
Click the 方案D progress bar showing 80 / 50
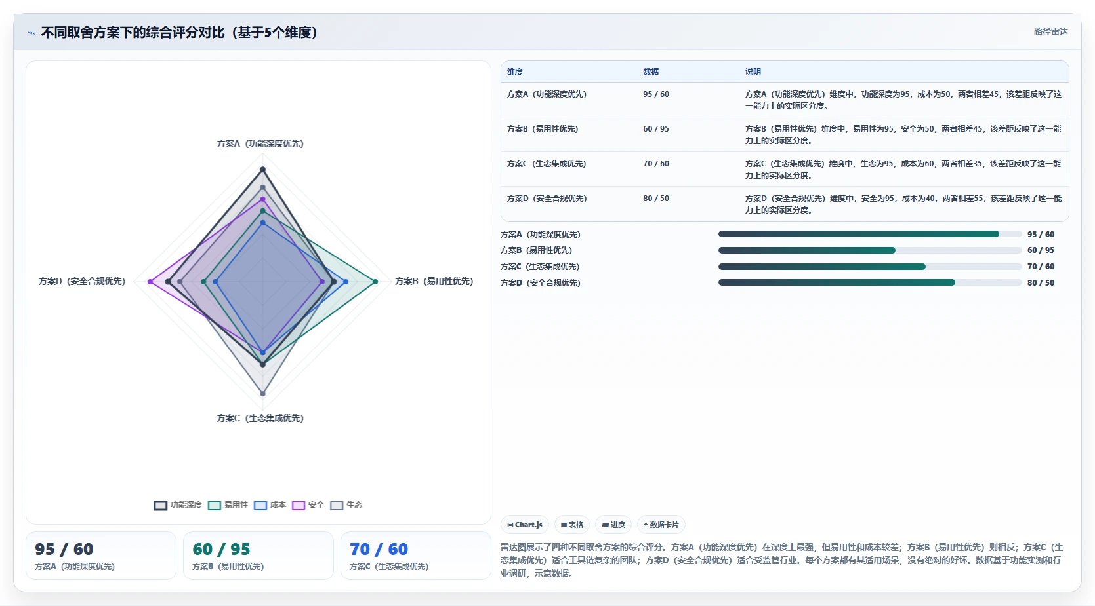(x=870, y=282)
